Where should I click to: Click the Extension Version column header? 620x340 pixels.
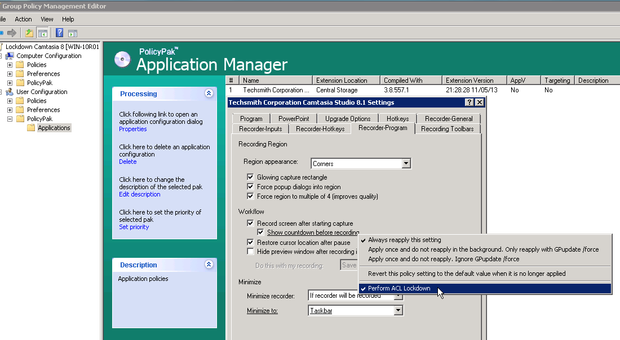pos(474,80)
